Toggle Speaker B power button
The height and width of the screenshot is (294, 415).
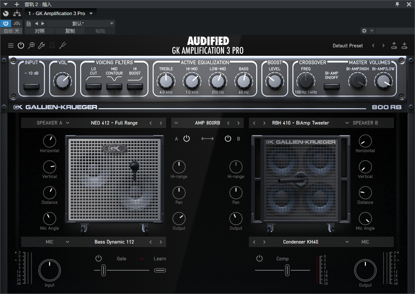click(228, 138)
